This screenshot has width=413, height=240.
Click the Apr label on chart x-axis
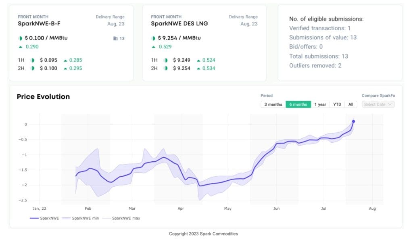coord(181,209)
